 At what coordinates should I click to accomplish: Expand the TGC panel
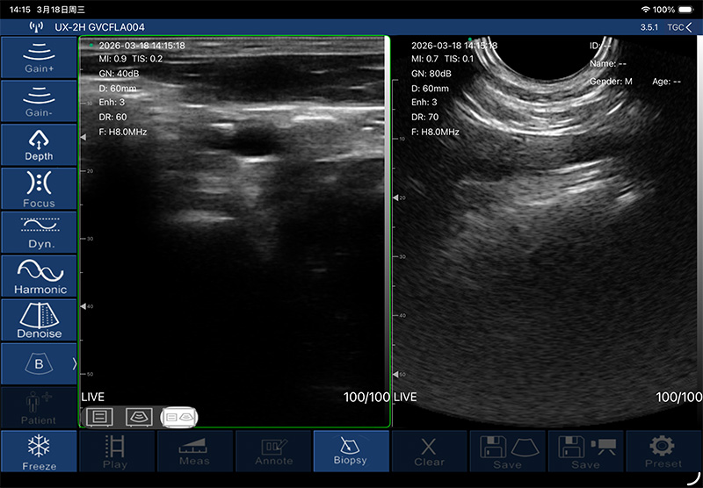tap(679, 27)
